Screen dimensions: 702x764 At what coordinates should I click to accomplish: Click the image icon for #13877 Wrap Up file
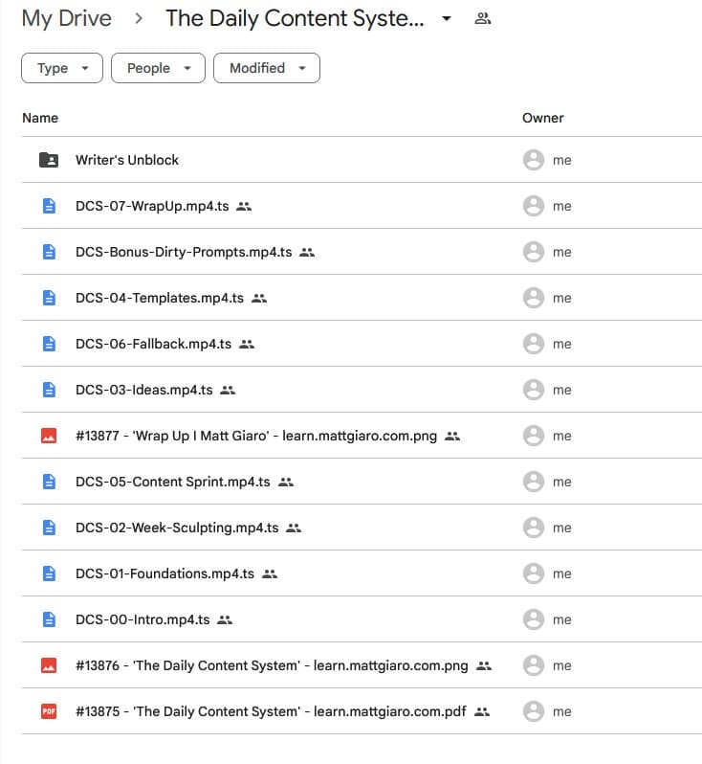point(49,436)
